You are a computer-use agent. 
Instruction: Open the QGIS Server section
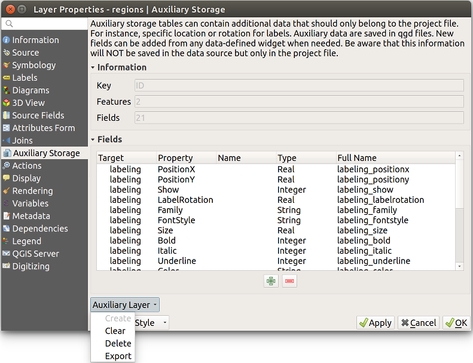point(35,254)
